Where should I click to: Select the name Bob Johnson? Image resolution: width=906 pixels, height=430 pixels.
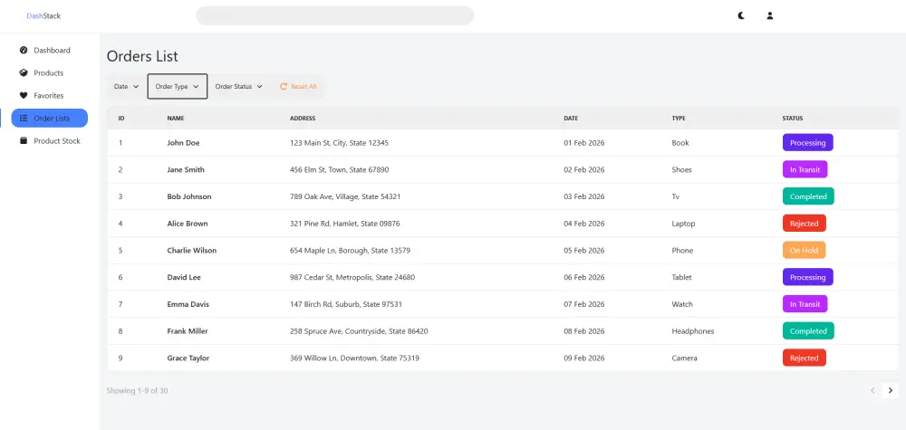coord(189,196)
